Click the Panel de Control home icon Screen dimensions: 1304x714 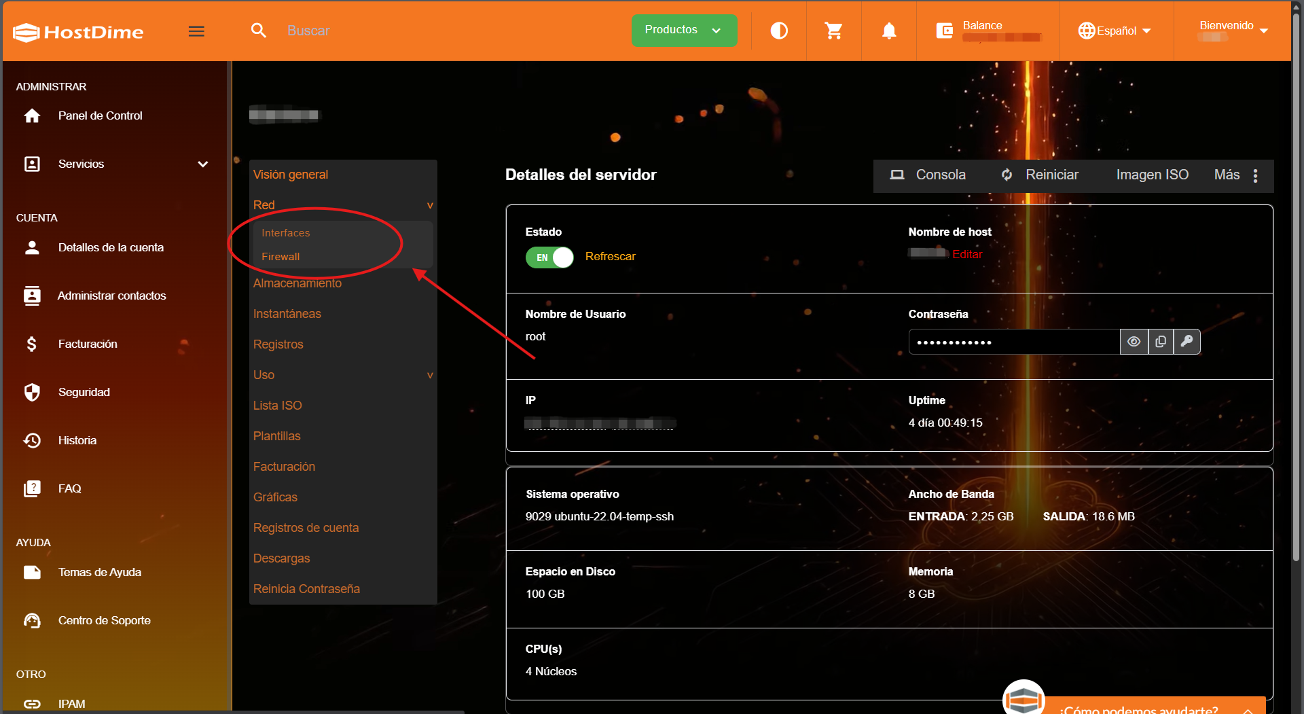32,116
